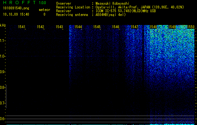Click the Ovserver field label

64,3
